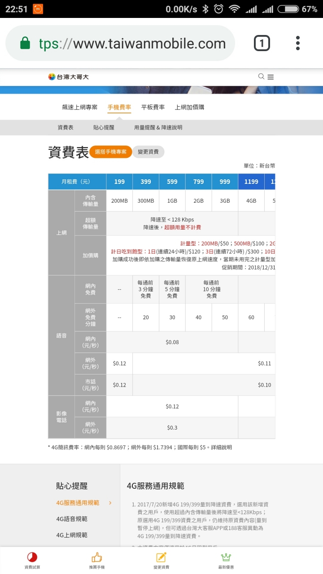Viewport: 323px width, 574px height.
Task: Click the 300MB data allowance cell
Action: click(146, 201)
